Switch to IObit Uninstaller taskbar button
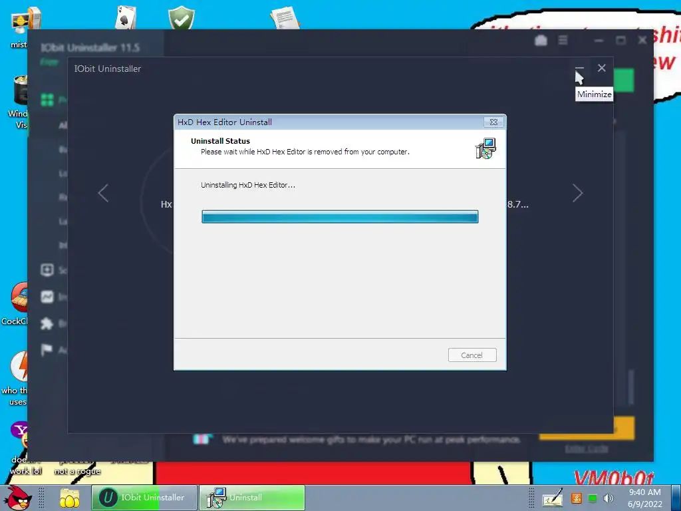 pyautogui.click(x=144, y=498)
